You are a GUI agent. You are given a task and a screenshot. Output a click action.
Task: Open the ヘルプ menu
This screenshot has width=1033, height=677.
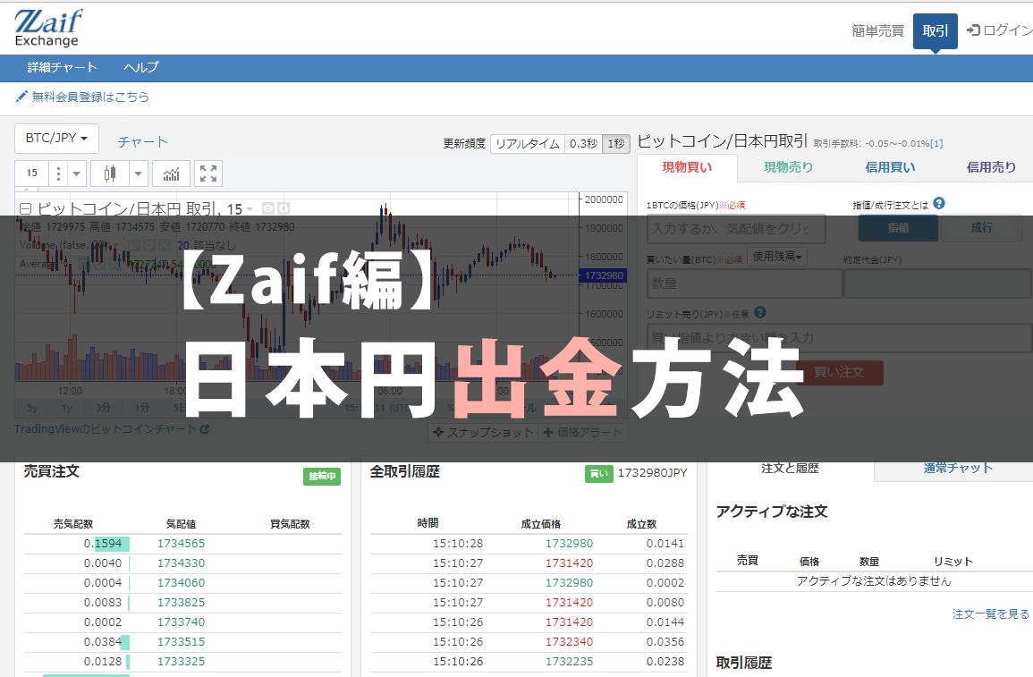[141, 67]
